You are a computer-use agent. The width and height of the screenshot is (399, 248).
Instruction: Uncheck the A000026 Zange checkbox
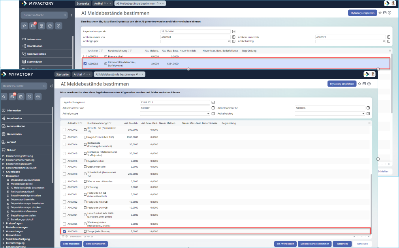[x=64, y=231]
